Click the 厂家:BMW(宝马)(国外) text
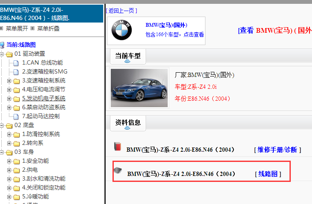 pyautogui.click(x=205, y=75)
